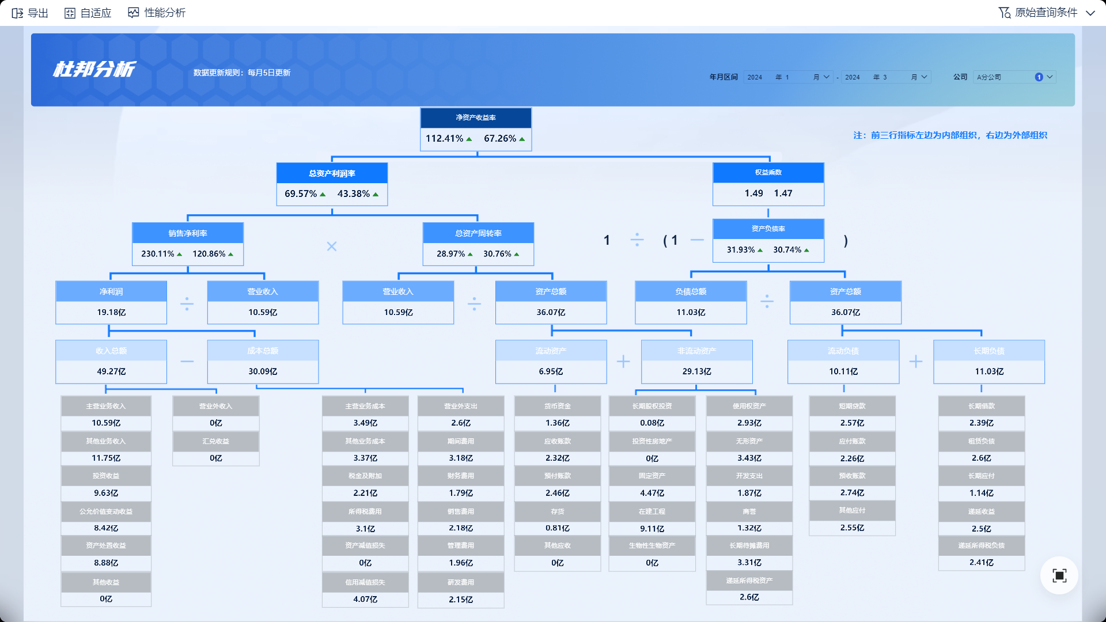Screen dimensions: 1106x622
Task: Select the 销售净利率 indicator box
Action: click(x=188, y=244)
